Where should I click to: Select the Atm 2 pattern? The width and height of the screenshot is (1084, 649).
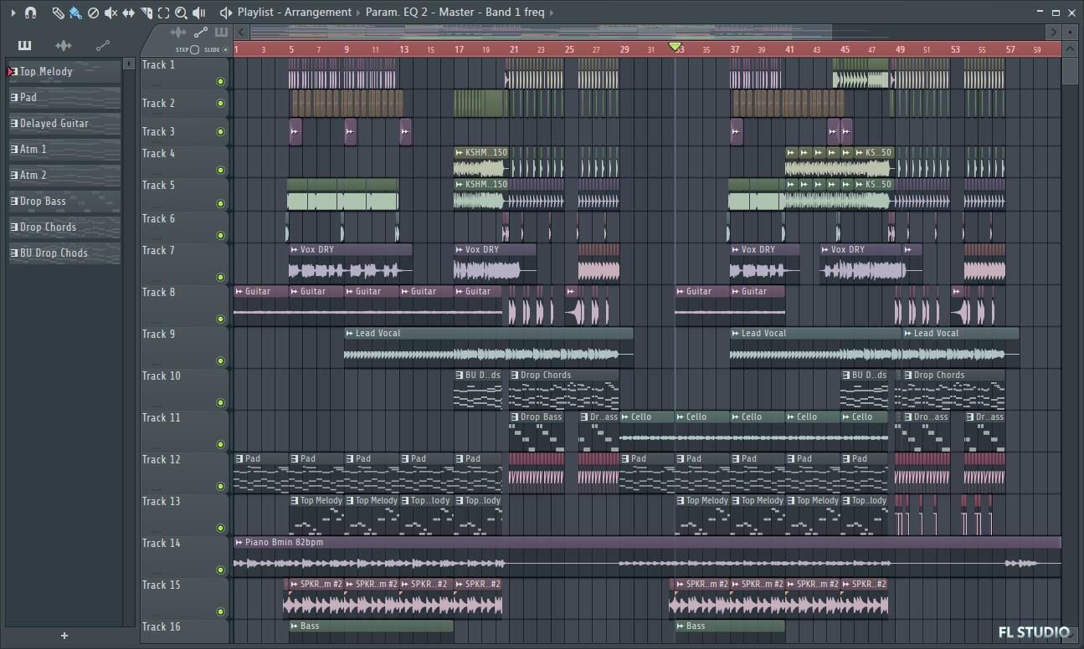64,176
